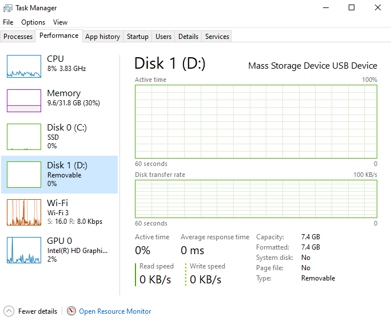Collapse view with Fewer details chevron
The height and width of the screenshot is (324, 391).
point(9,311)
